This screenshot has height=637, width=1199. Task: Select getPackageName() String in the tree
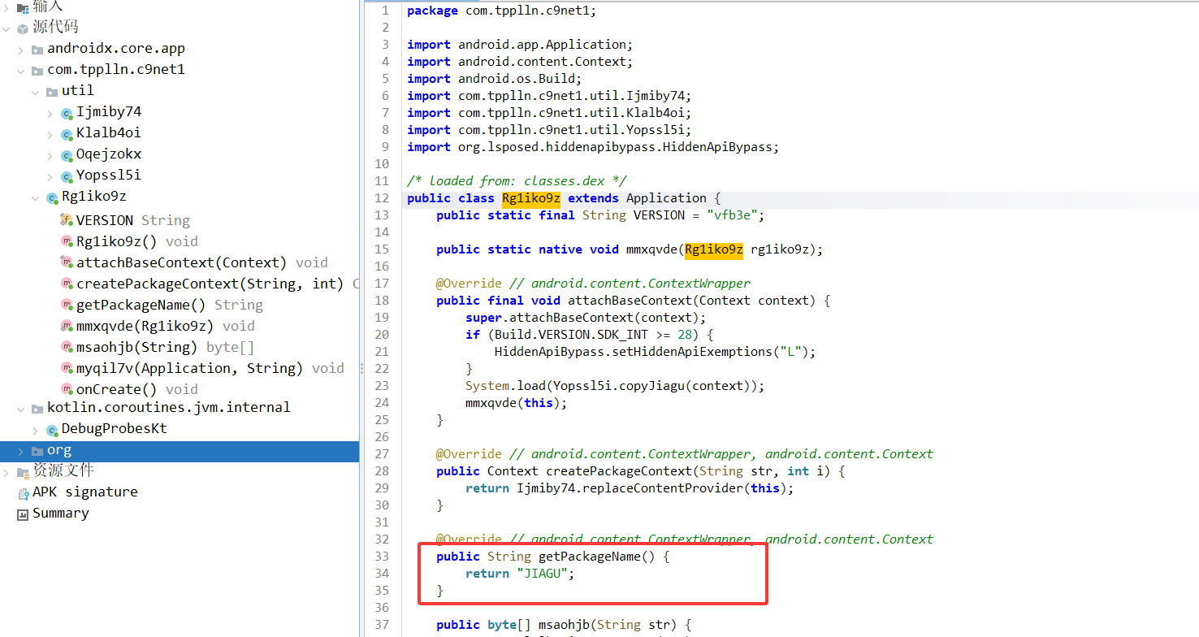point(170,305)
